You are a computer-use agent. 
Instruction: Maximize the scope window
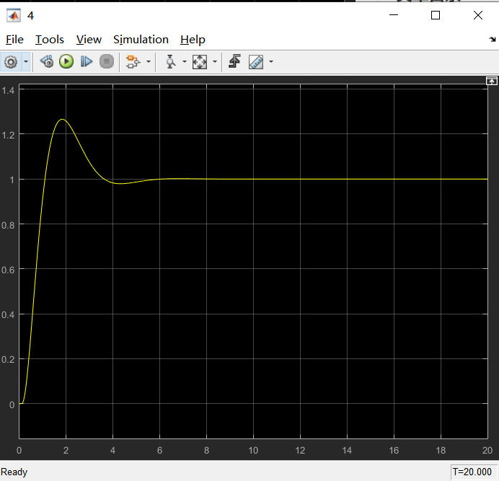pos(436,15)
